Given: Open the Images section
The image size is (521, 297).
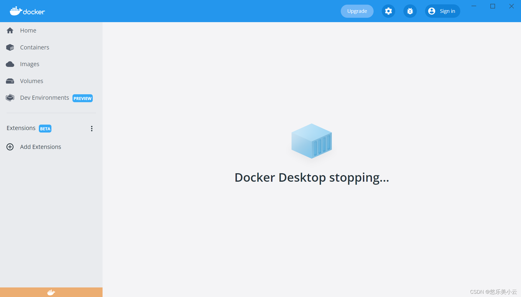Looking at the screenshot, I should (51, 64).
